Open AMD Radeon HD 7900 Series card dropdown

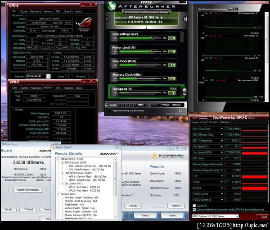click(x=237, y=216)
